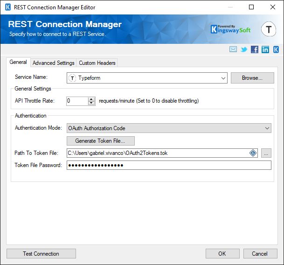The height and width of the screenshot is (265, 284).
Task: Click the window's K app icon in title bar
Action: (x=8, y=7)
